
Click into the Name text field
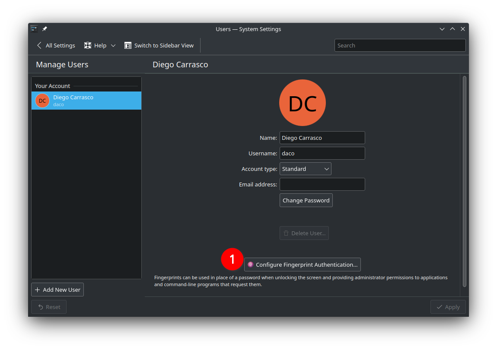coord(322,138)
